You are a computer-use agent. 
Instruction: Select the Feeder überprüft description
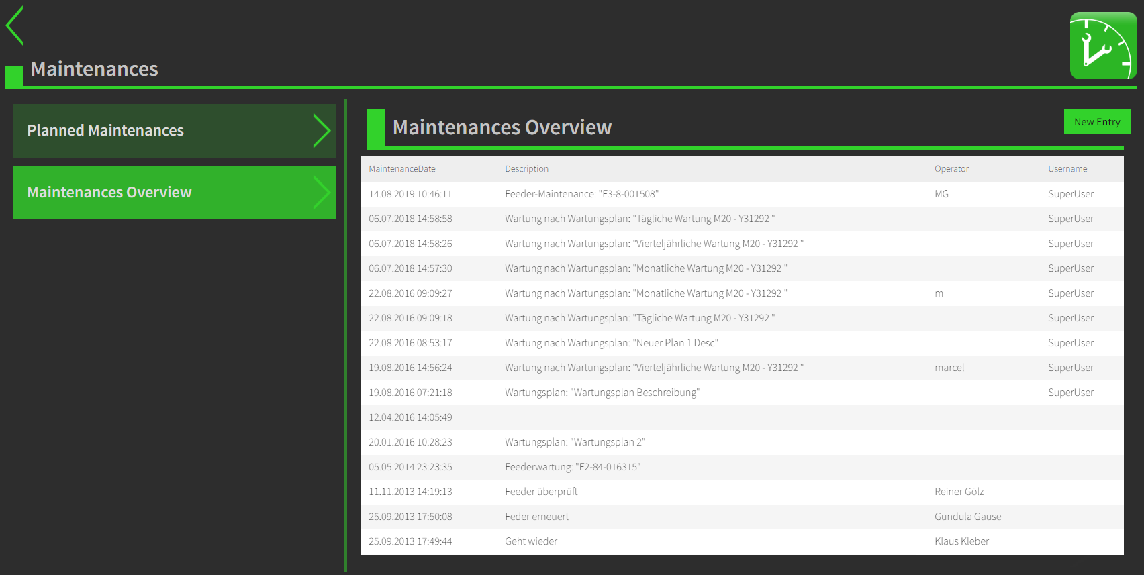point(541,492)
